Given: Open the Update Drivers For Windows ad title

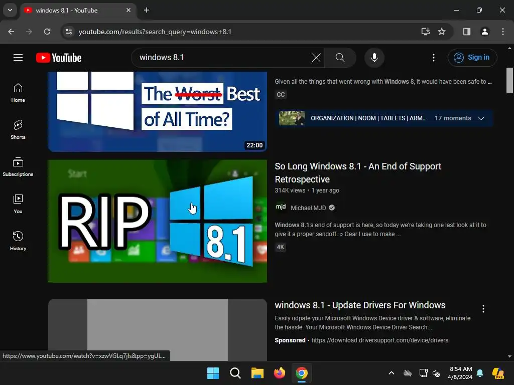Looking at the screenshot, I should point(360,305).
